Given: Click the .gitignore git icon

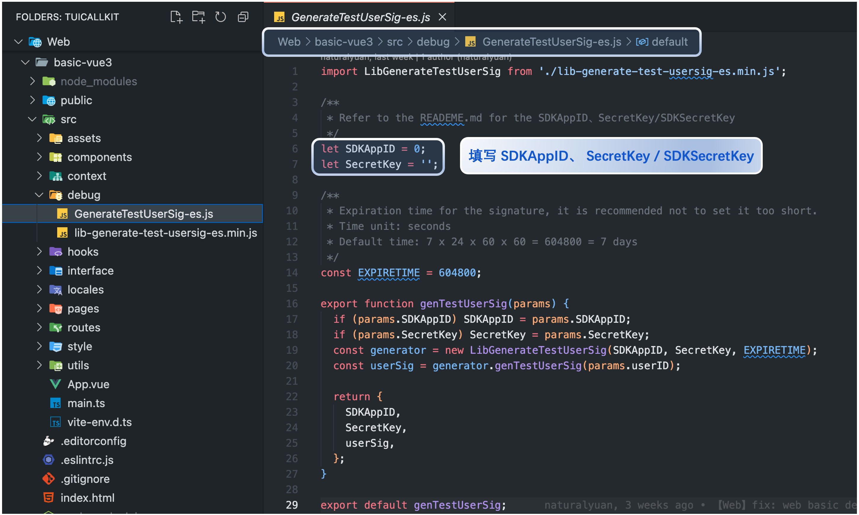Looking at the screenshot, I should point(49,479).
